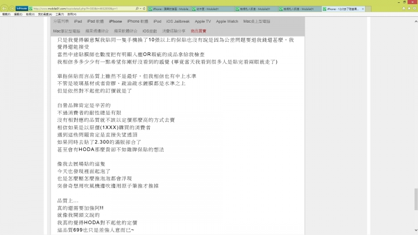Image resolution: width=418 pixels, height=235 pixels.
Task: Click the line '像我去展場貼的這隻'
Action: click(81, 164)
